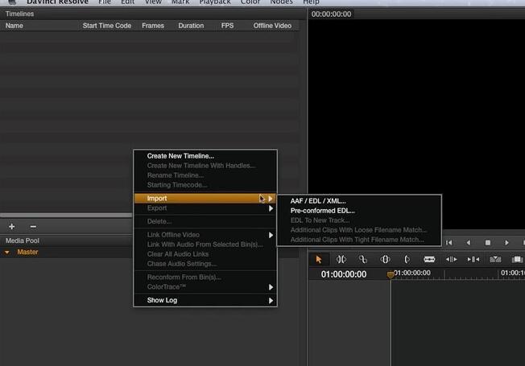Image resolution: width=525 pixels, height=366 pixels.
Task: Select the slide edit tool
Action: (407, 259)
